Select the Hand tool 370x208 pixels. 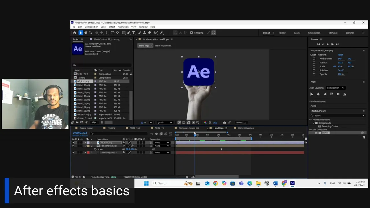tap(86, 33)
